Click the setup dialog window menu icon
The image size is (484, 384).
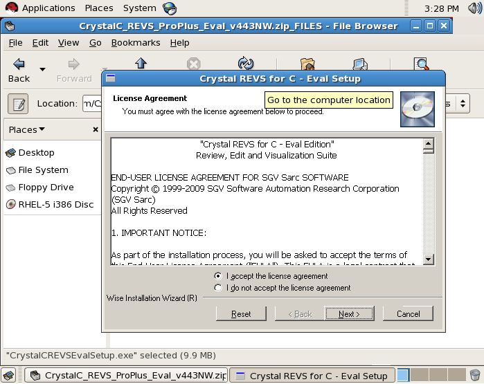click(111, 78)
